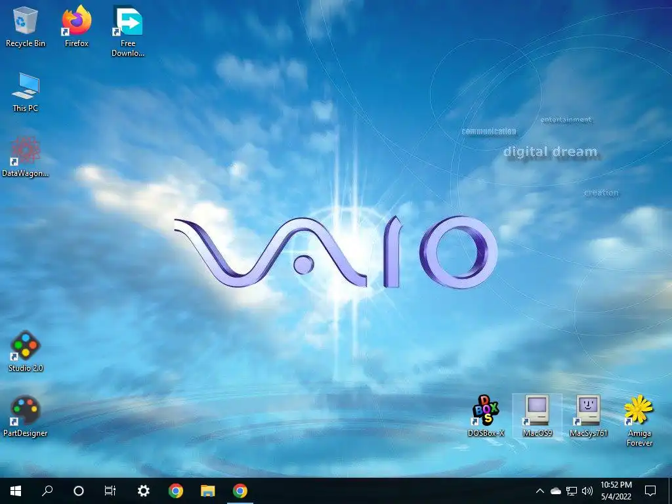Open the 10:52 PM clock calendar
The height and width of the screenshot is (504, 672).
point(616,491)
